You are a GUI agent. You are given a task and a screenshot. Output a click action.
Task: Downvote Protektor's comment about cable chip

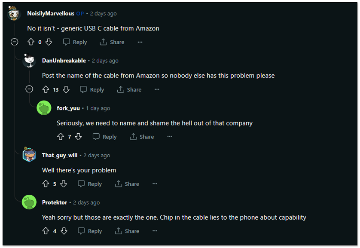tap(64, 231)
